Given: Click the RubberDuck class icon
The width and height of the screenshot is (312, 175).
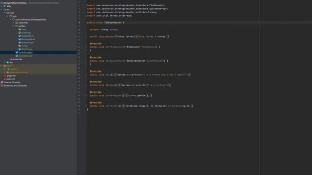Looking at the screenshot, I should [x=19, y=43].
